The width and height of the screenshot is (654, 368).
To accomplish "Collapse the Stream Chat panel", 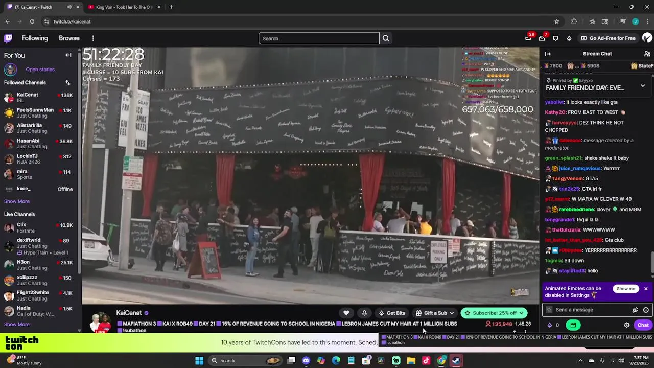I will coord(548,54).
